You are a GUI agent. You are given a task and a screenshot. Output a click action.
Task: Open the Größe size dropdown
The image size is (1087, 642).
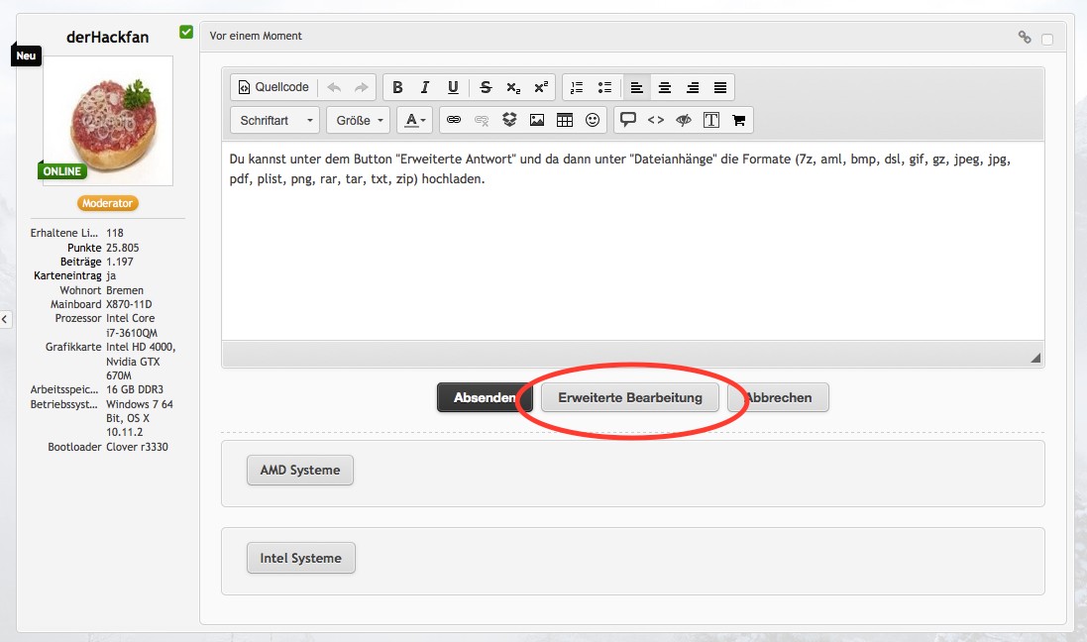tap(359, 121)
